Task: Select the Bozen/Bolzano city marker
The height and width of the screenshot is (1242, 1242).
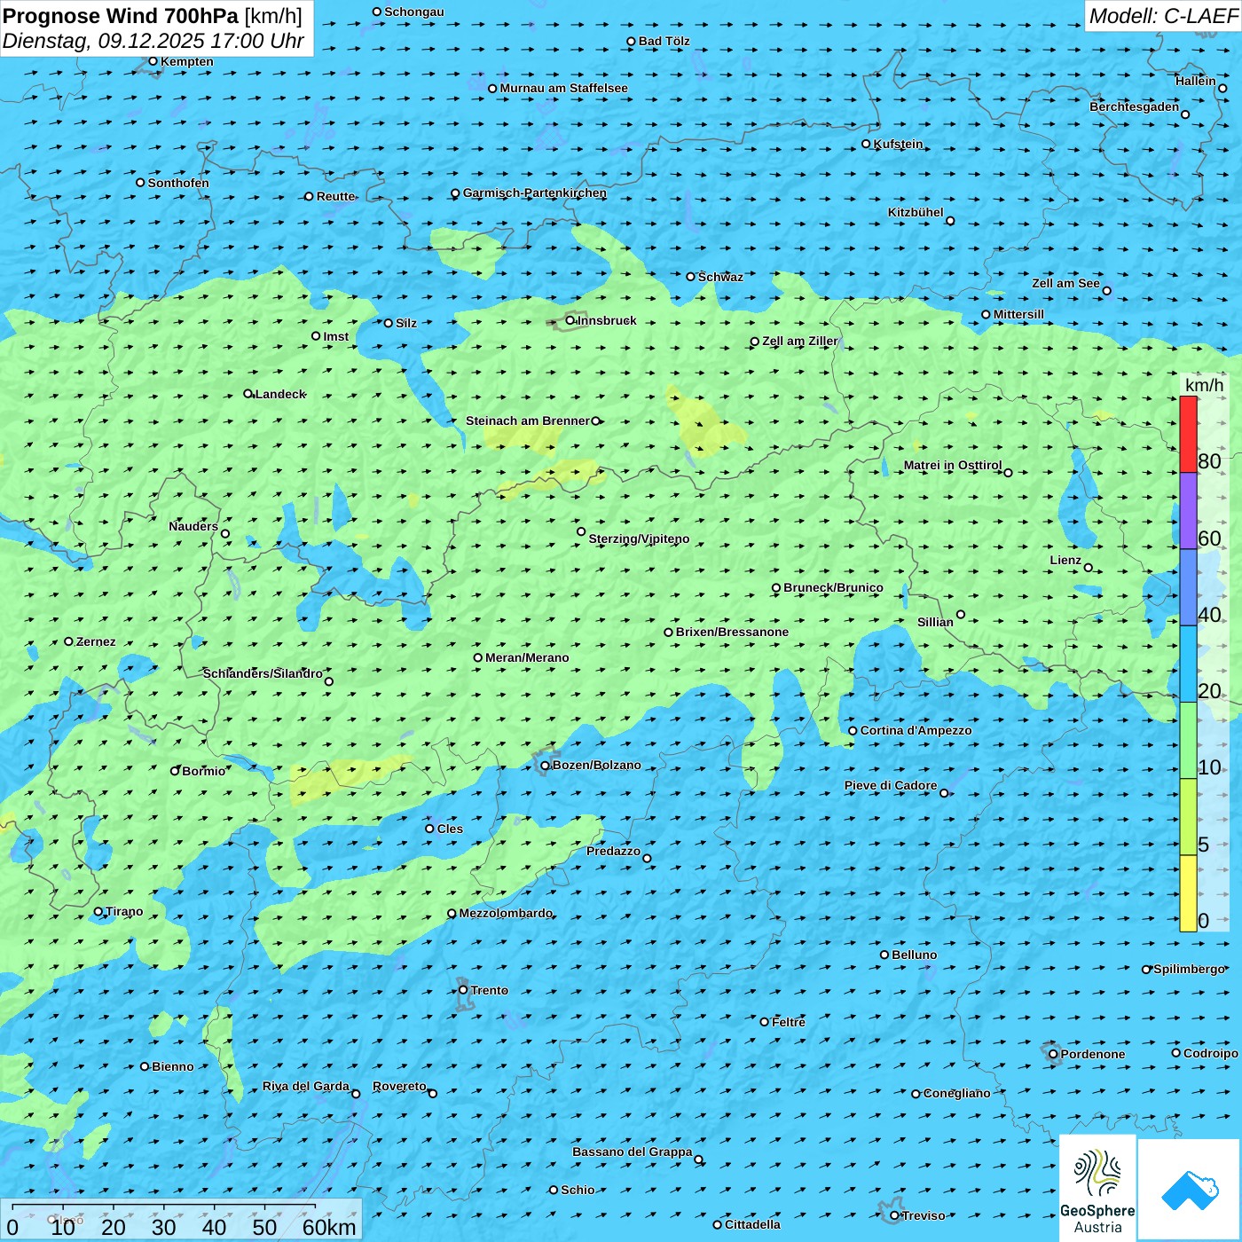Action: (x=545, y=766)
